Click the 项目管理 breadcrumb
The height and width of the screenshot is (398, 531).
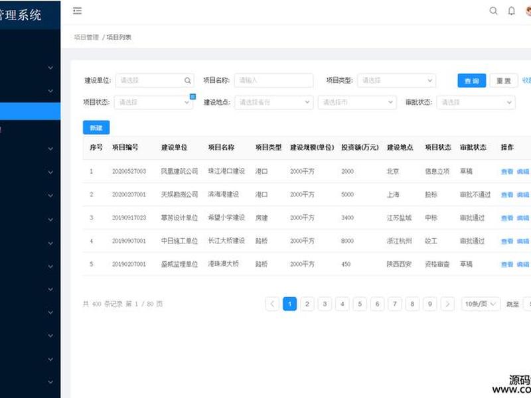coord(86,37)
